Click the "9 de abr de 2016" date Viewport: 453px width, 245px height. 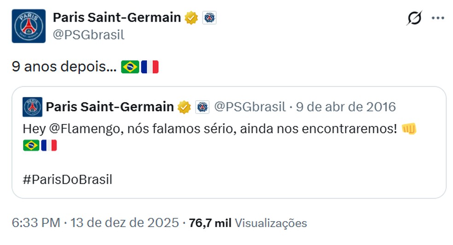346,107
